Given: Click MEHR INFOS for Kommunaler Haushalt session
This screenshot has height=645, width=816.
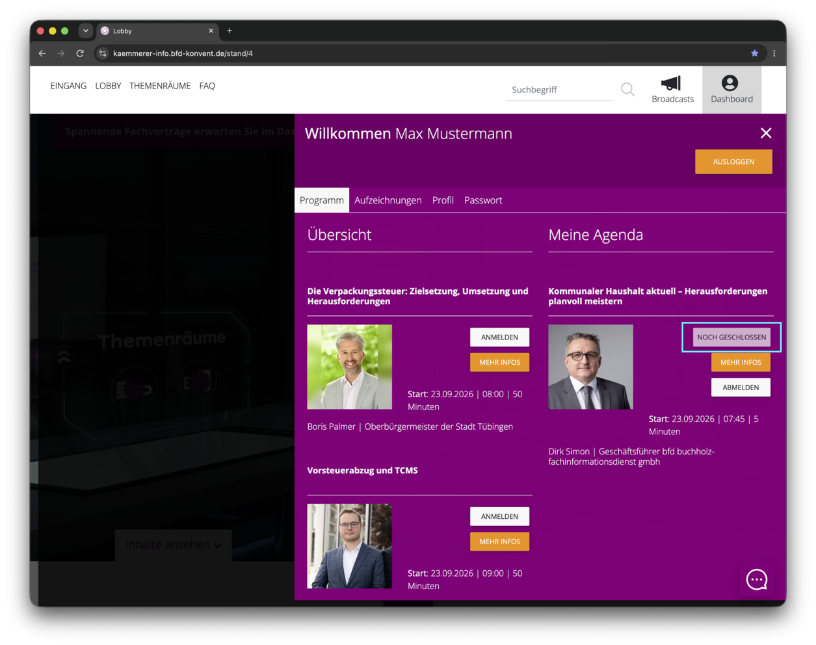Looking at the screenshot, I should [741, 362].
